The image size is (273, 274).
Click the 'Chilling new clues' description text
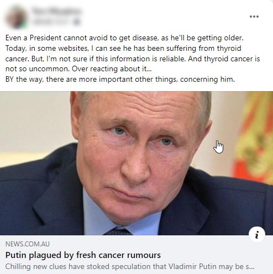pyautogui.click(x=130, y=267)
